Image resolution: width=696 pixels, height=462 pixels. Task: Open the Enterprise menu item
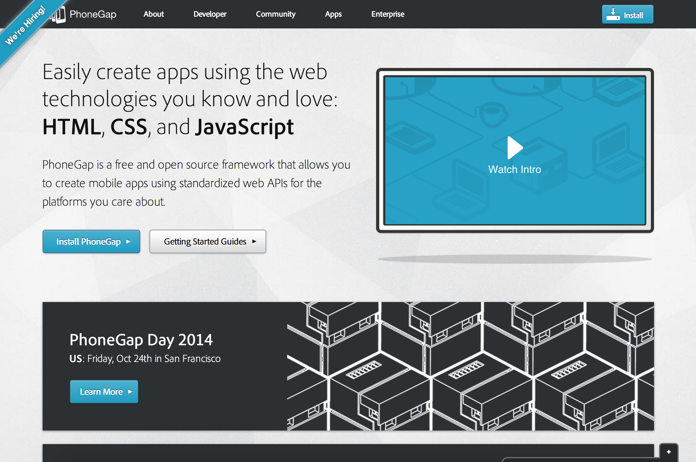tap(388, 14)
